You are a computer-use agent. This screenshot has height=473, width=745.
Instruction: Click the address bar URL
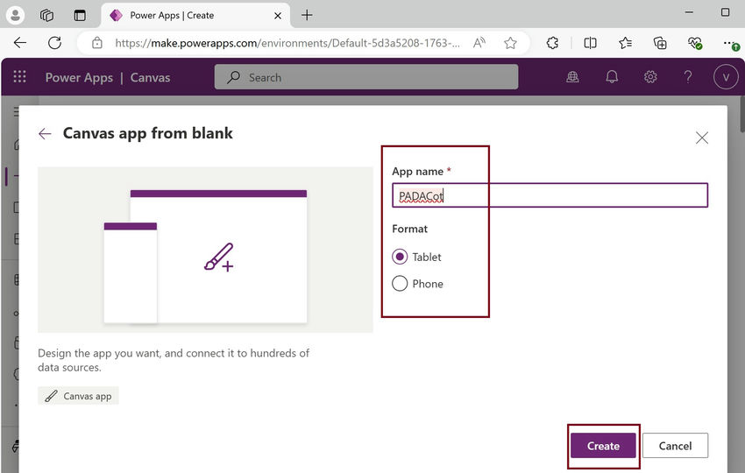point(287,43)
